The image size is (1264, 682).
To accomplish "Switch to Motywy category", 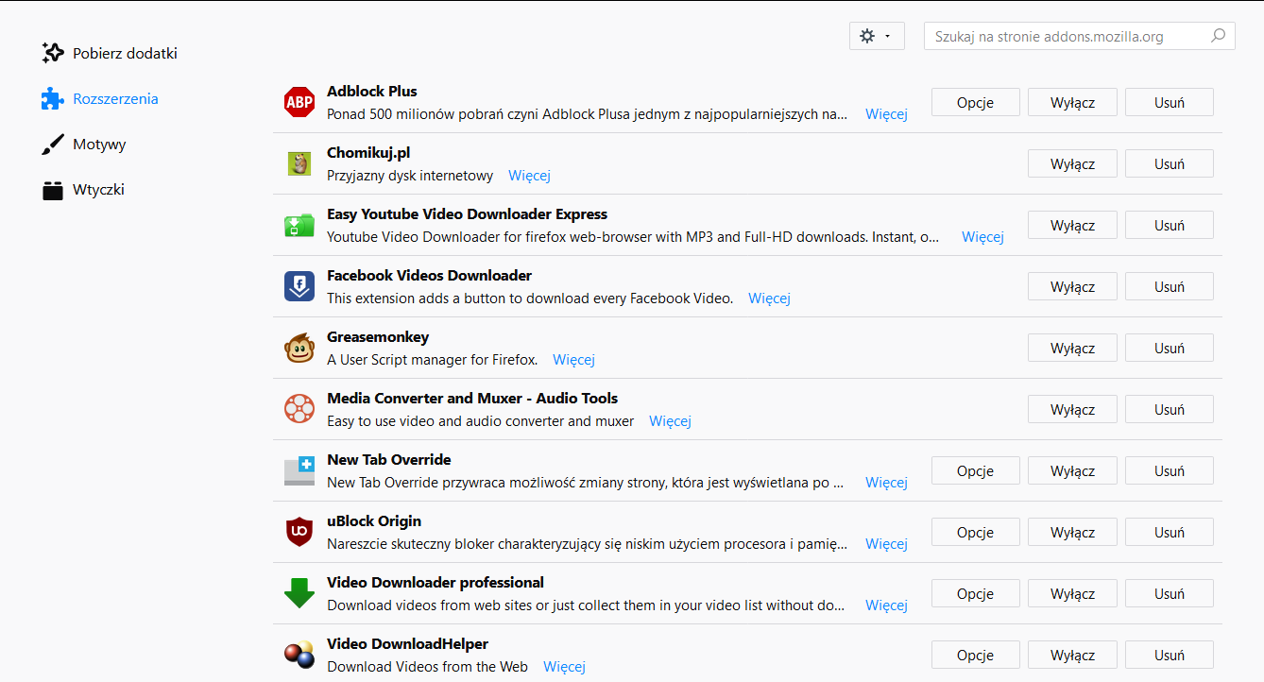I will tap(84, 145).
